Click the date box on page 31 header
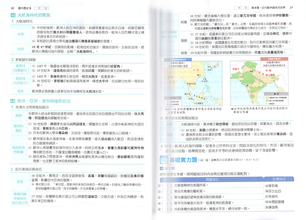 coord(242,8)
